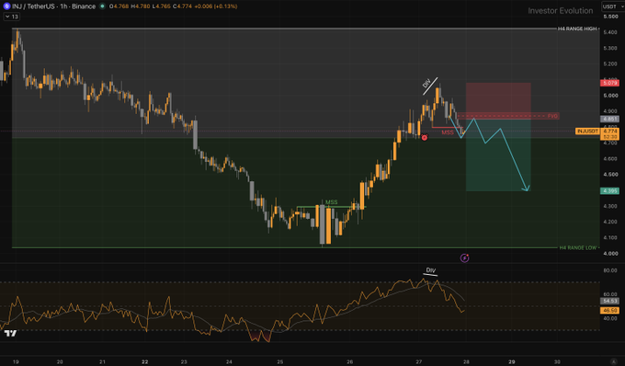
Task: Click date 27 on the time axis
Action: pos(418,361)
